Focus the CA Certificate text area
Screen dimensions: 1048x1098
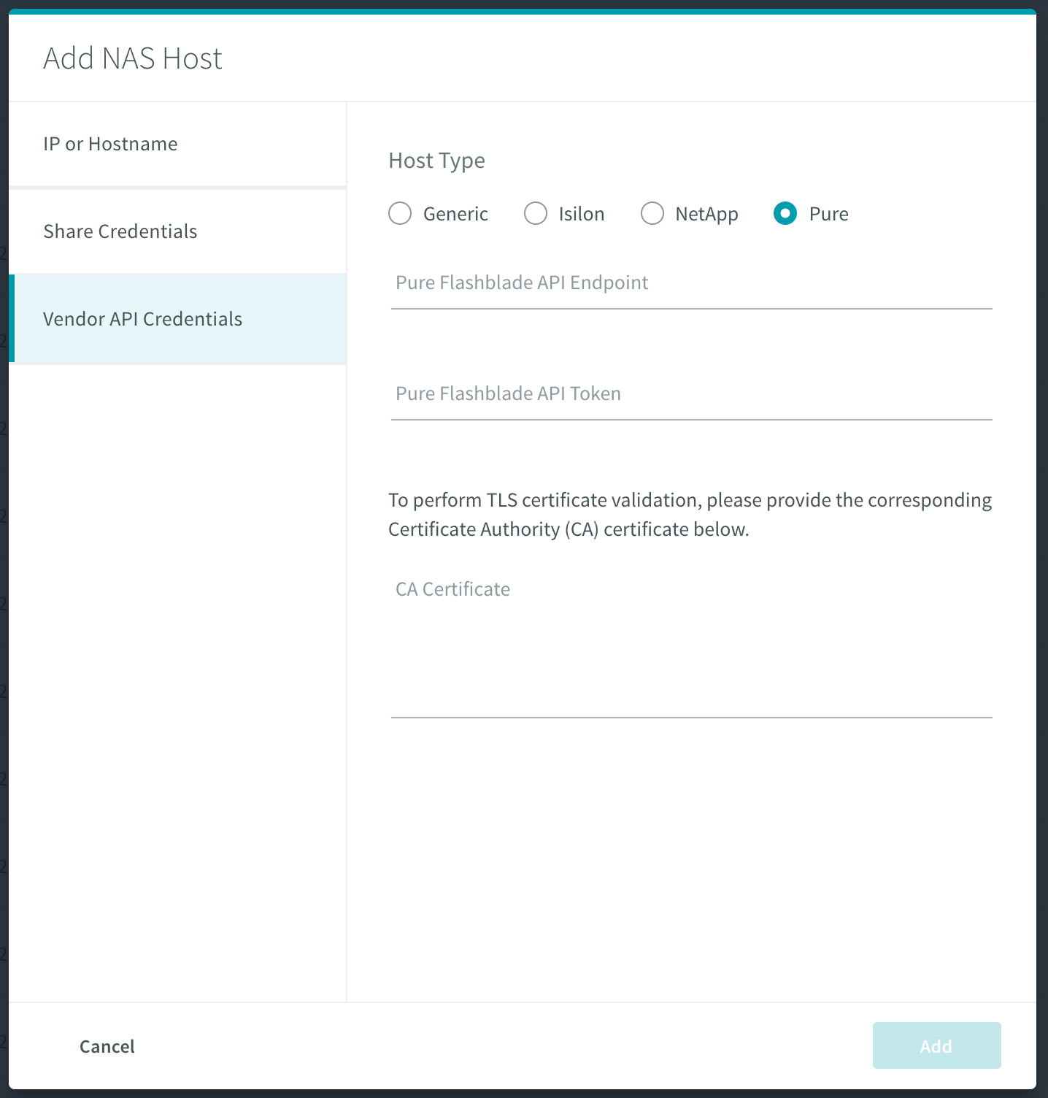[691, 645]
